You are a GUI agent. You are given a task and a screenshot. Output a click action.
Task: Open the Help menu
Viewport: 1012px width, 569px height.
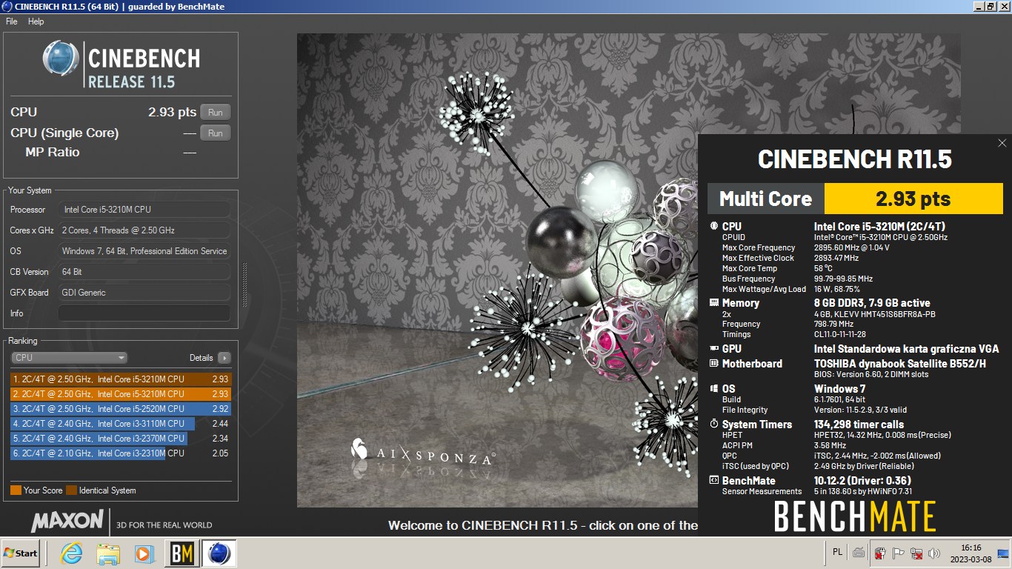36,21
